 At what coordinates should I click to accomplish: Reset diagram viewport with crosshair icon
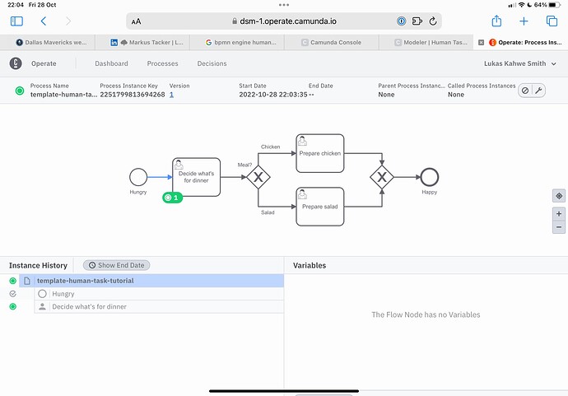click(x=559, y=195)
